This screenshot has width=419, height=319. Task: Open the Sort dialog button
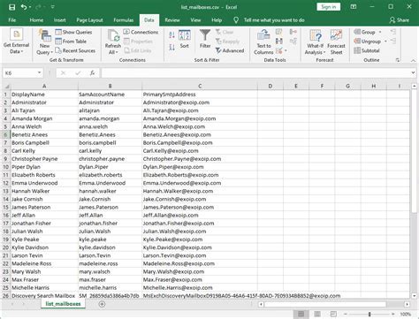185,39
